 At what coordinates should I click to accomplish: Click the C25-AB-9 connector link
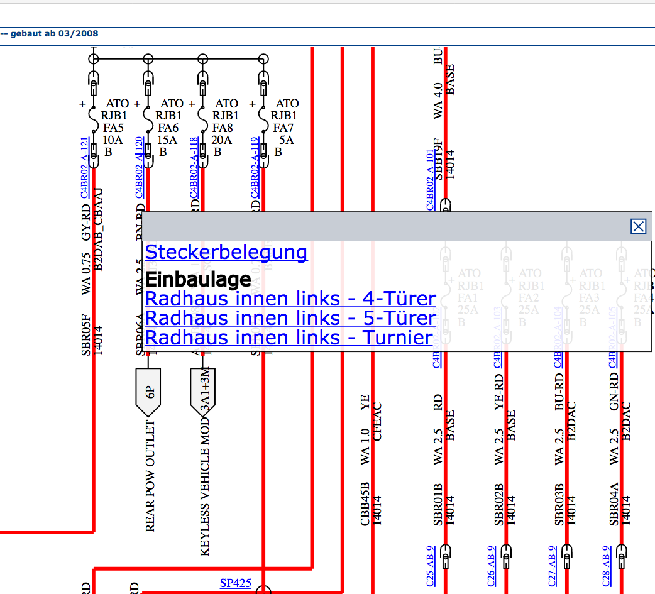tap(430, 566)
